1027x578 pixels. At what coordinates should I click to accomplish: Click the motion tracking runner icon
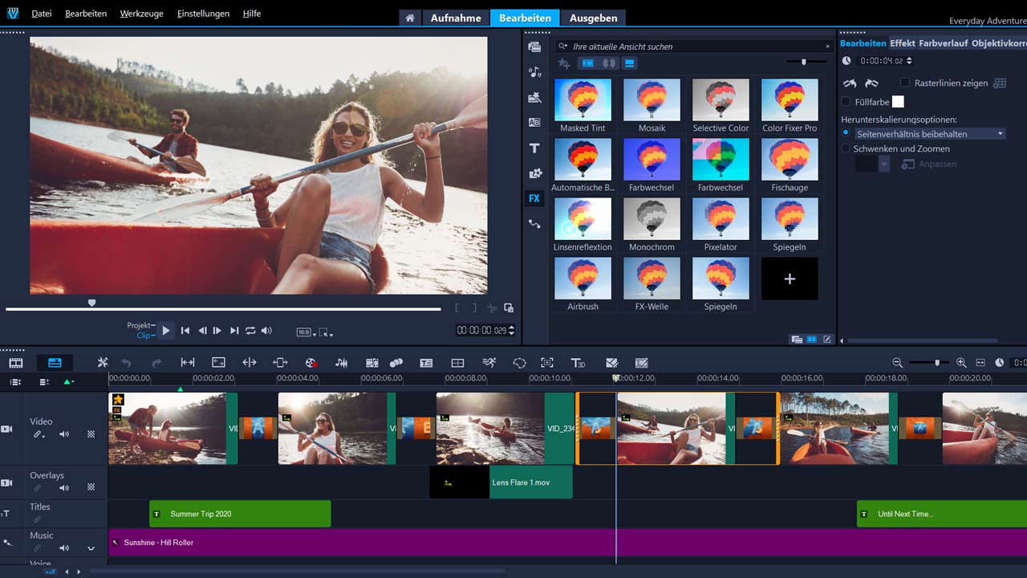coord(489,363)
